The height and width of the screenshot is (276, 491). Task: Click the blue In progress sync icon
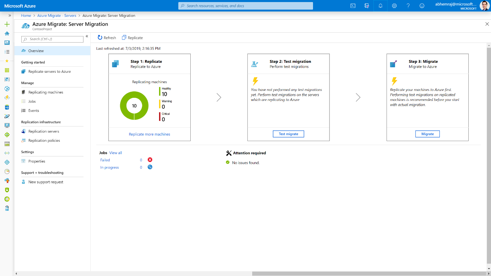[x=150, y=167]
